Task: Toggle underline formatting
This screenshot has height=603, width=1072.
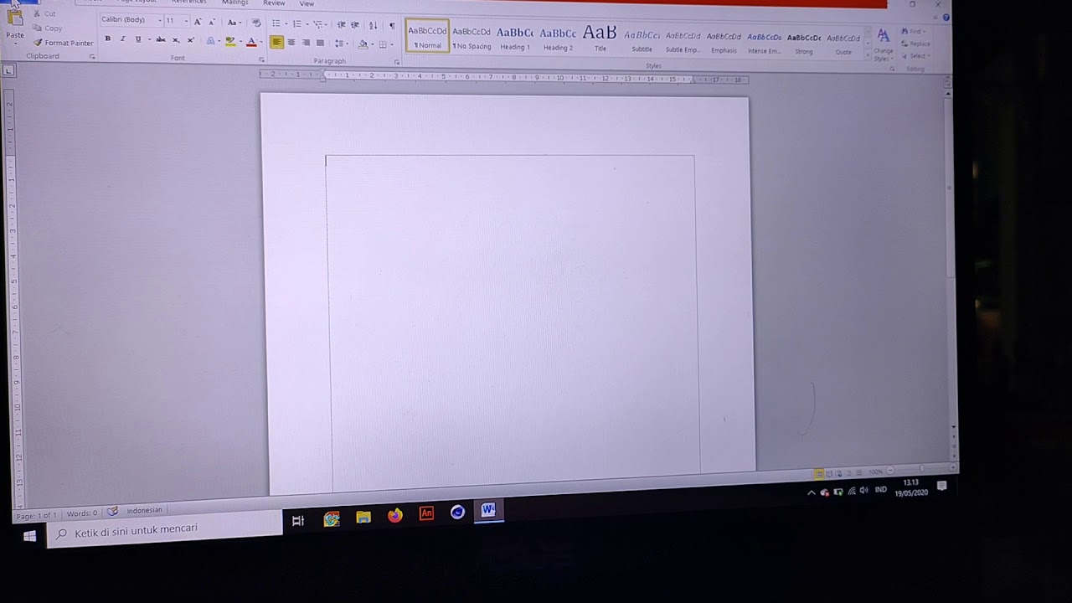Action: tap(138, 39)
